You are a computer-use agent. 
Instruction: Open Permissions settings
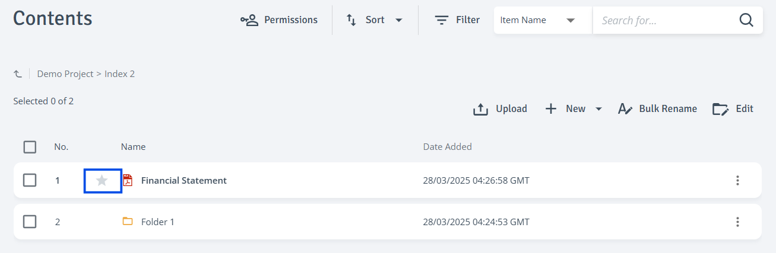coord(279,20)
